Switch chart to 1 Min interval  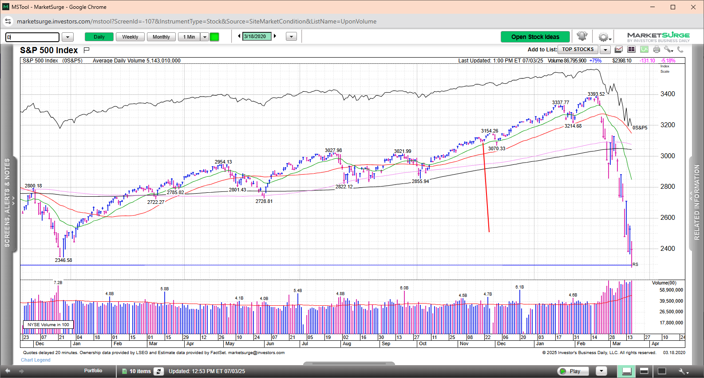189,37
